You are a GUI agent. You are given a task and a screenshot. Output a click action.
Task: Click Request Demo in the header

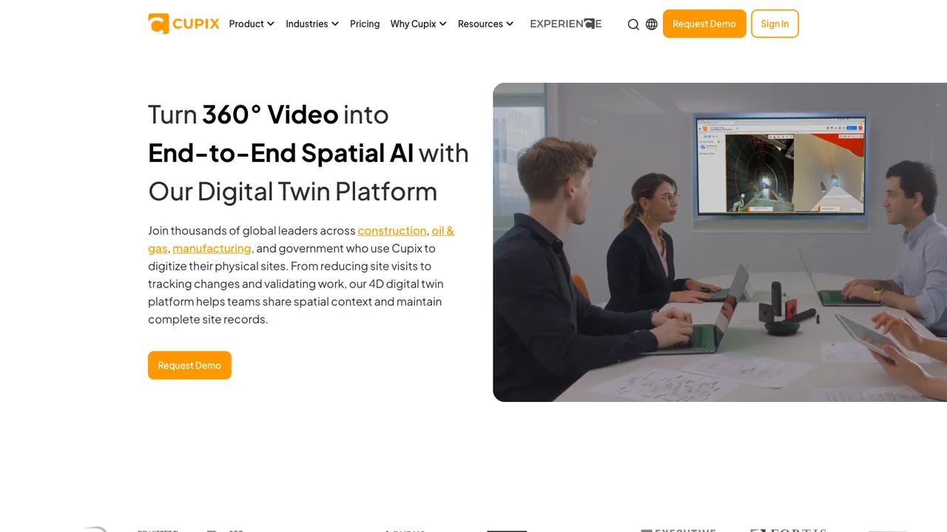pyautogui.click(x=704, y=24)
